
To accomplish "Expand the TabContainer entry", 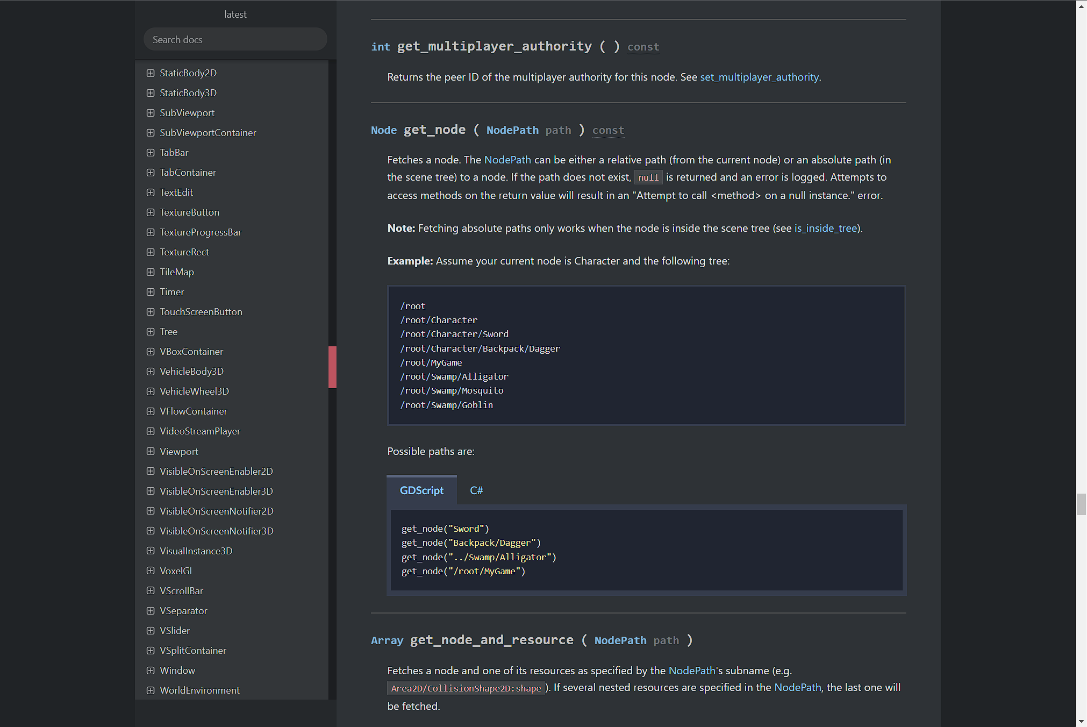I will (x=151, y=173).
